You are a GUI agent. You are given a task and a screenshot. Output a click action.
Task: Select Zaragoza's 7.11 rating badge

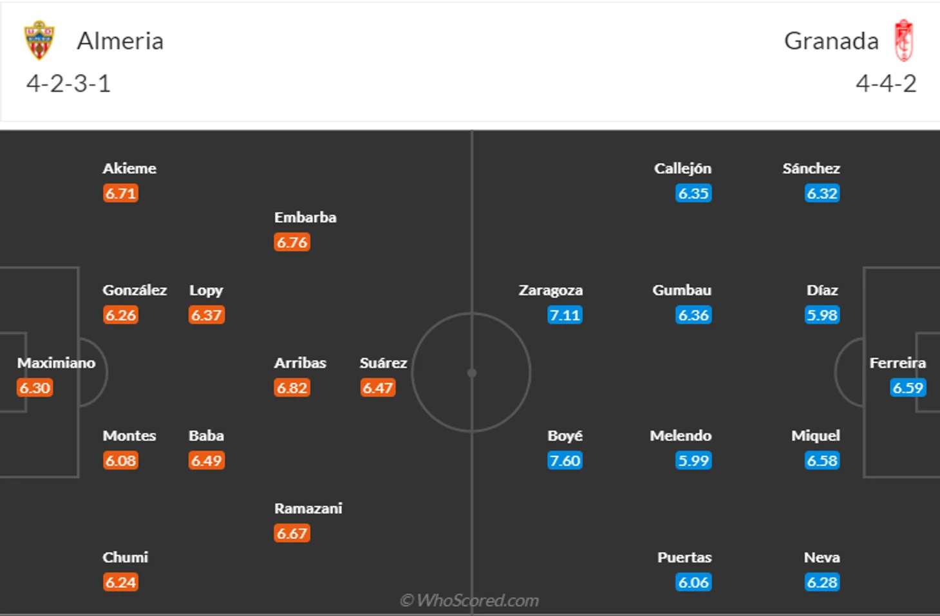[x=565, y=315]
